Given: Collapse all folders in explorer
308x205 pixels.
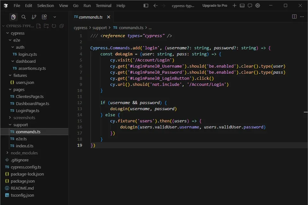Looking at the screenshot, I should [62, 26].
